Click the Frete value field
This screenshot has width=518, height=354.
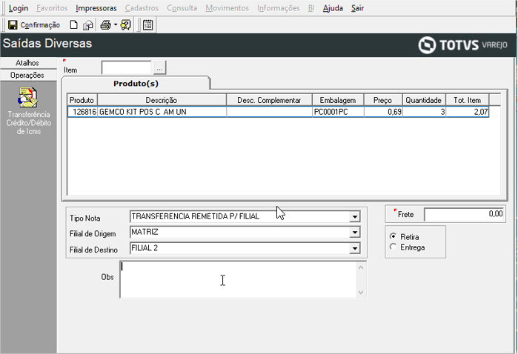(x=464, y=214)
